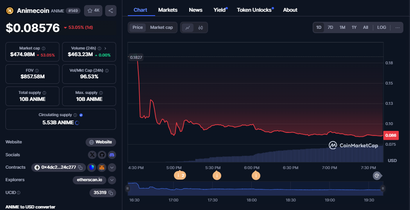Image resolution: width=410 pixels, height=210 pixels.
Task: Toggle chart to Market cap view
Action: click(161, 28)
